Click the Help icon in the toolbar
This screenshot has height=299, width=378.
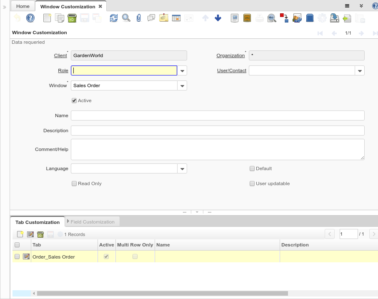30,18
